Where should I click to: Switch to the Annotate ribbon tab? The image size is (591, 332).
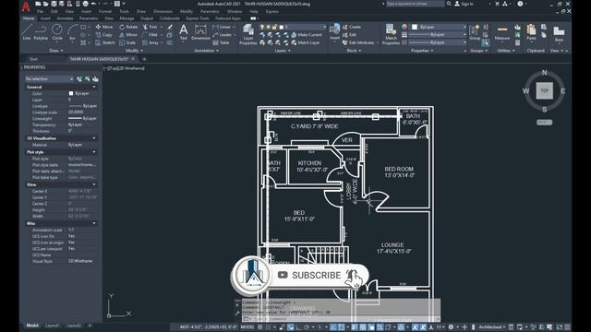click(65, 18)
